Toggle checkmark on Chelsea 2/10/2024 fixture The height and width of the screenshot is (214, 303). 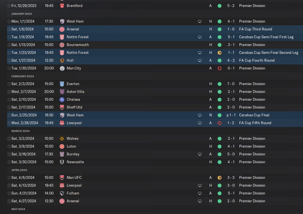click(x=9, y=100)
